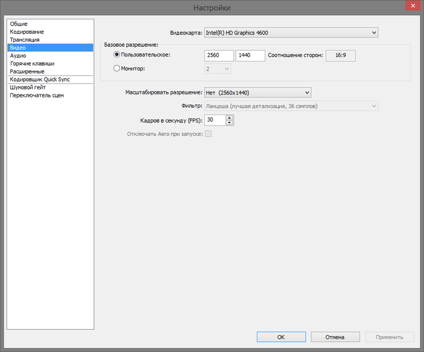
Task: Choose the Монитор radio option
Action: [118, 69]
